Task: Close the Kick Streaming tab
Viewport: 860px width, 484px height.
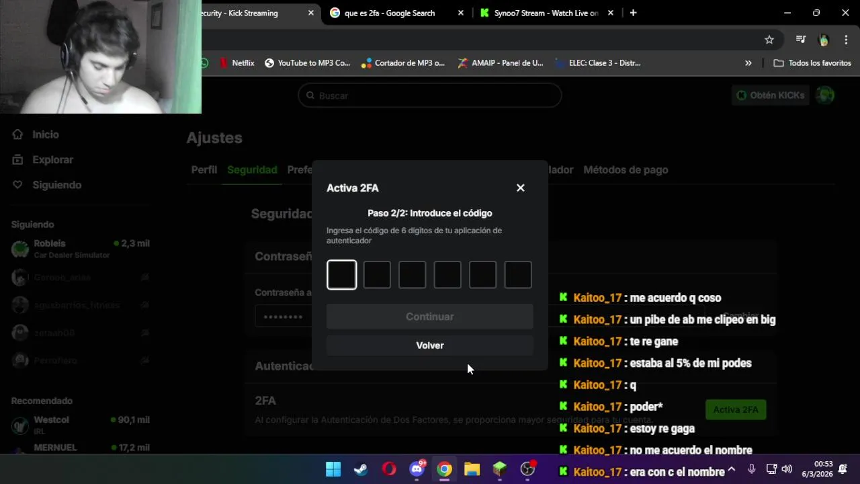Action: click(x=311, y=13)
